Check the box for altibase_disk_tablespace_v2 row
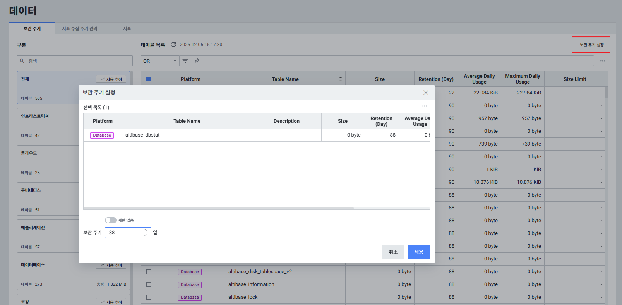This screenshot has width=622, height=305. tap(149, 272)
